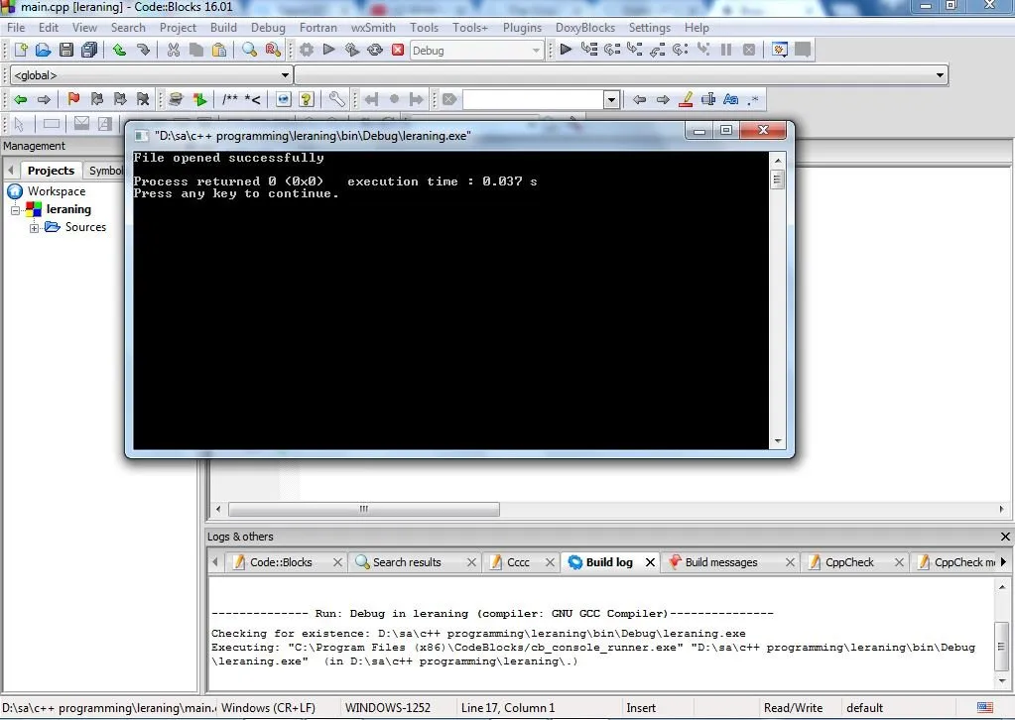Image resolution: width=1015 pixels, height=720 pixels.
Task: Click the Paste clipboard icon
Action: (x=219, y=50)
